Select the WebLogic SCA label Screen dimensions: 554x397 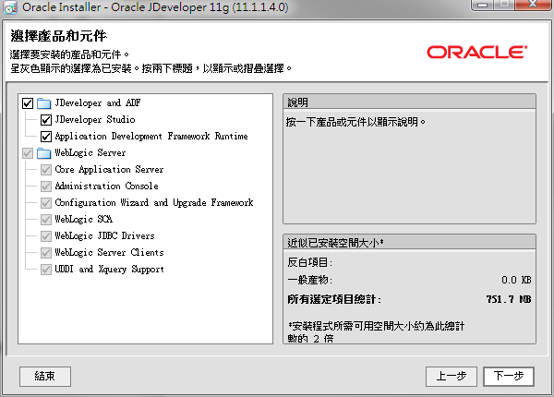[x=83, y=220]
